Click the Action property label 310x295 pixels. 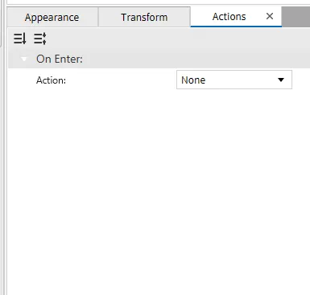(x=51, y=80)
